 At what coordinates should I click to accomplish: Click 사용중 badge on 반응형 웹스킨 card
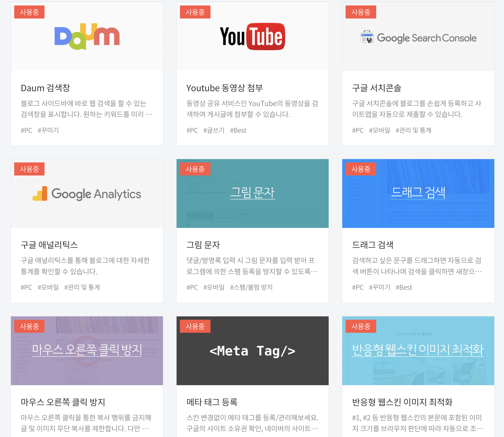(x=361, y=326)
